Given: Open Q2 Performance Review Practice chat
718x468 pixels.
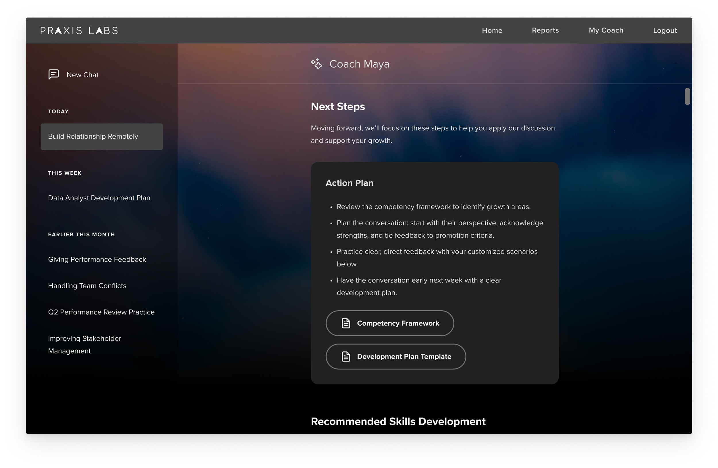Looking at the screenshot, I should pos(101,312).
